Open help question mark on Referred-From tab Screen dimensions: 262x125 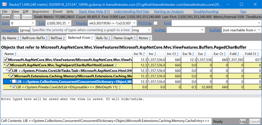pyautogui.click(x=92, y=38)
